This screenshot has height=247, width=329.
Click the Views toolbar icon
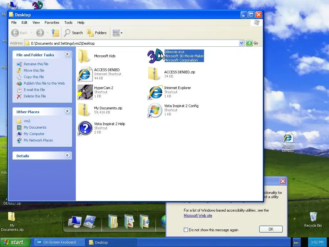[x=116, y=33]
